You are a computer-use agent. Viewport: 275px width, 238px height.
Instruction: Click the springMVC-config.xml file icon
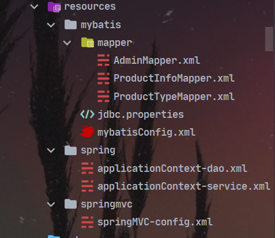point(87,222)
